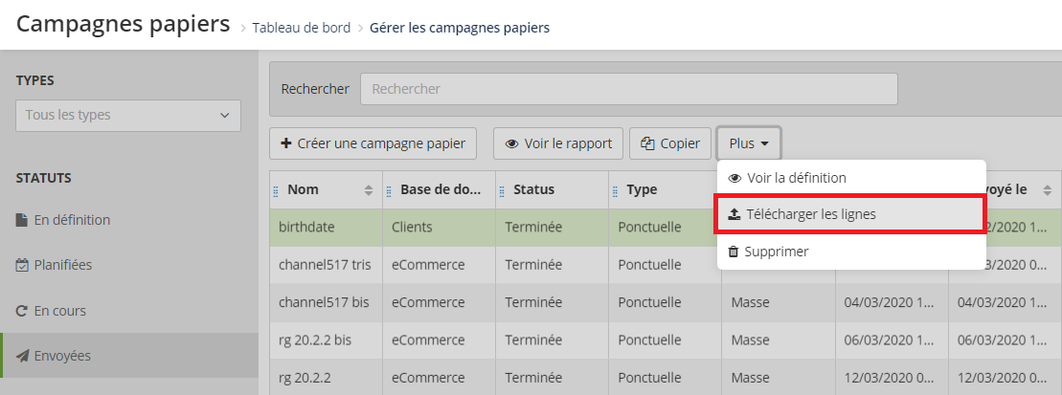Click the sort arrows in Envoyé le column
This screenshot has width=1062, height=395.
tap(1047, 190)
